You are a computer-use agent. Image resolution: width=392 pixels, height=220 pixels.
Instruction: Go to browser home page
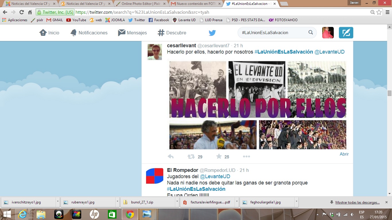(30, 12)
